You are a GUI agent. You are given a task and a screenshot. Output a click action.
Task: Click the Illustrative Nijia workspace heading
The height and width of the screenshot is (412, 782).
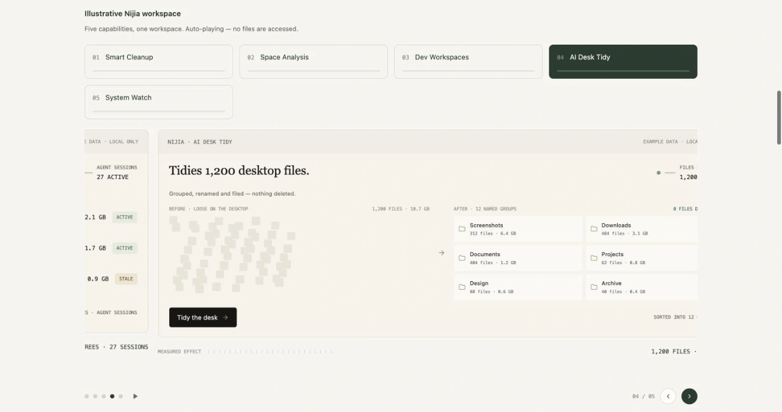point(133,13)
